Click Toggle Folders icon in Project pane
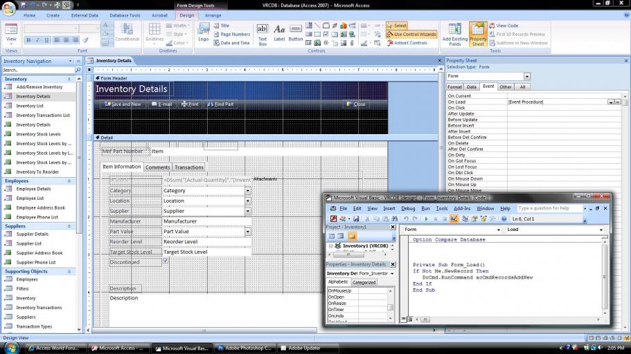 click(352, 236)
